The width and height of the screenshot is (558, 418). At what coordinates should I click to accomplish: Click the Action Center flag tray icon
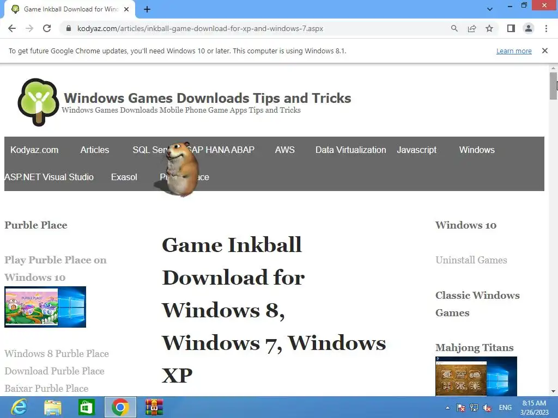click(461, 408)
